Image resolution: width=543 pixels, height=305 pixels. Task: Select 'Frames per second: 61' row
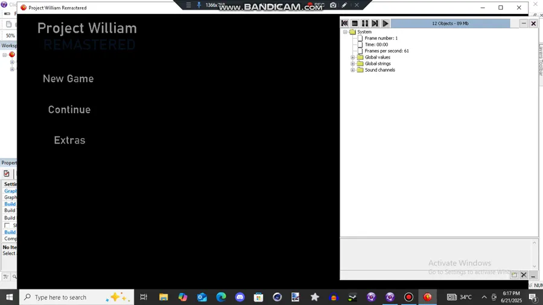pyautogui.click(x=387, y=51)
